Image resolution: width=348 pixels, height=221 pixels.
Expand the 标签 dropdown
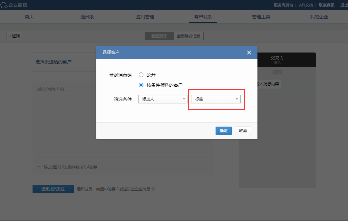point(216,99)
